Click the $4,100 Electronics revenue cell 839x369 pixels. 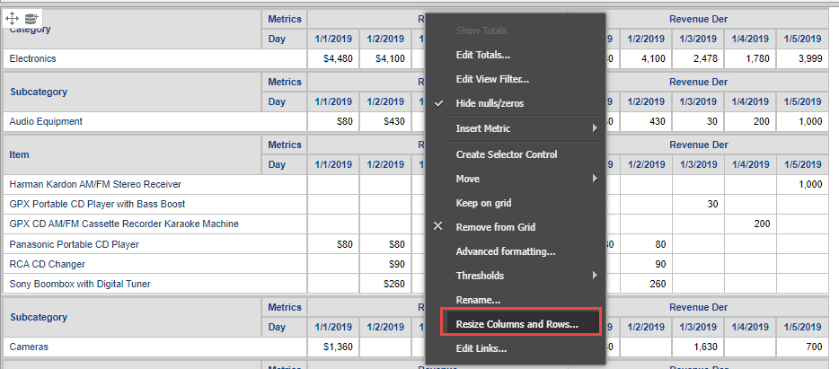(x=385, y=59)
